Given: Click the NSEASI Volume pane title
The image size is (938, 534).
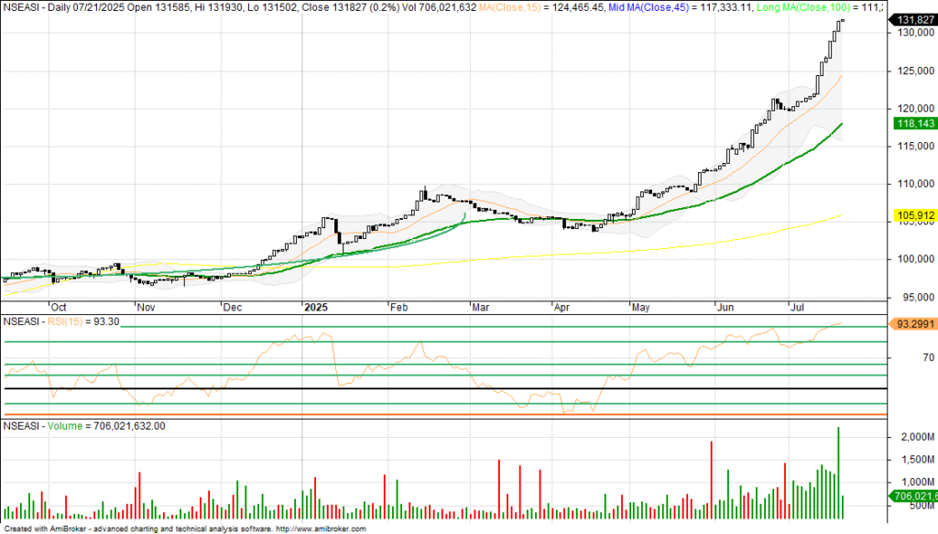Looking at the screenshot, I should 82,426.
